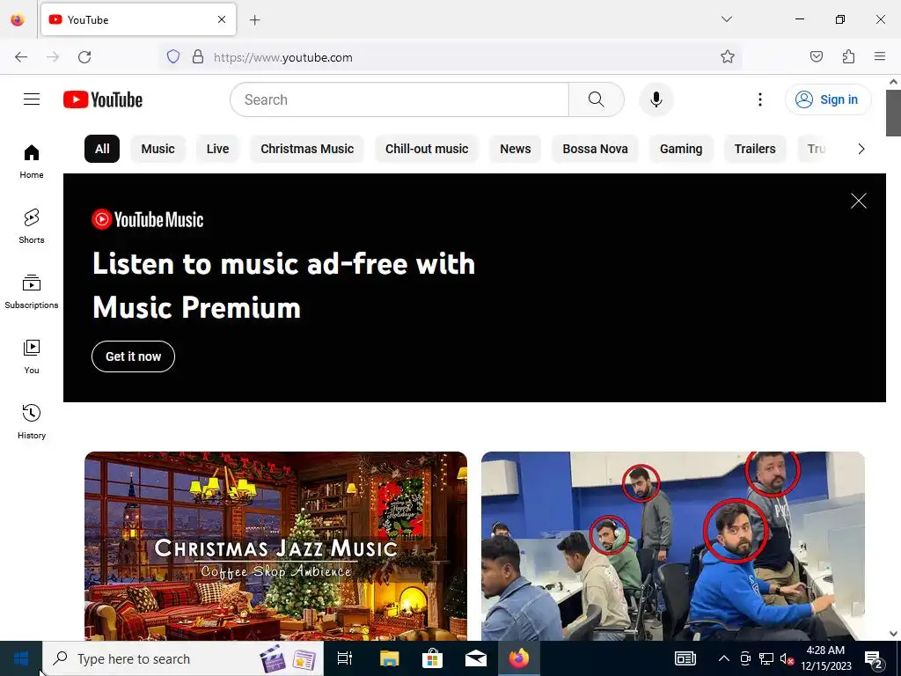901x676 pixels.
Task: Open the YouTube hamburger guide menu
Action: pyautogui.click(x=32, y=99)
